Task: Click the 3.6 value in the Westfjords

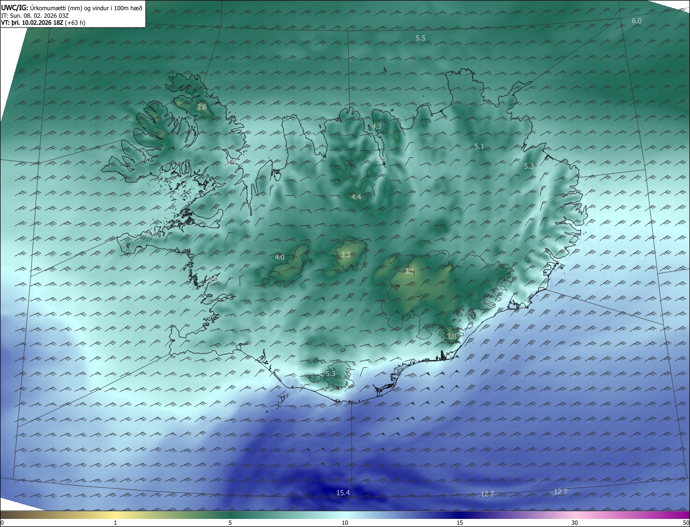Action: [202, 107]
